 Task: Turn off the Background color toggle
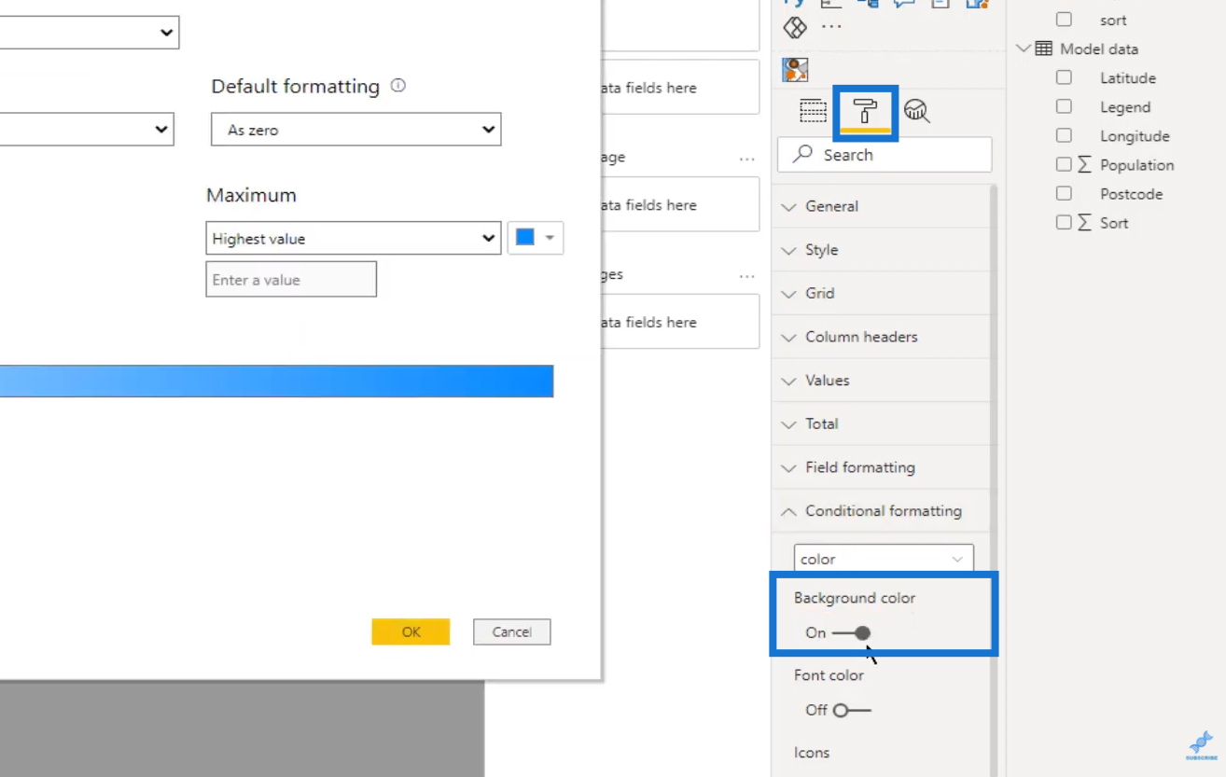click(851, 633)
